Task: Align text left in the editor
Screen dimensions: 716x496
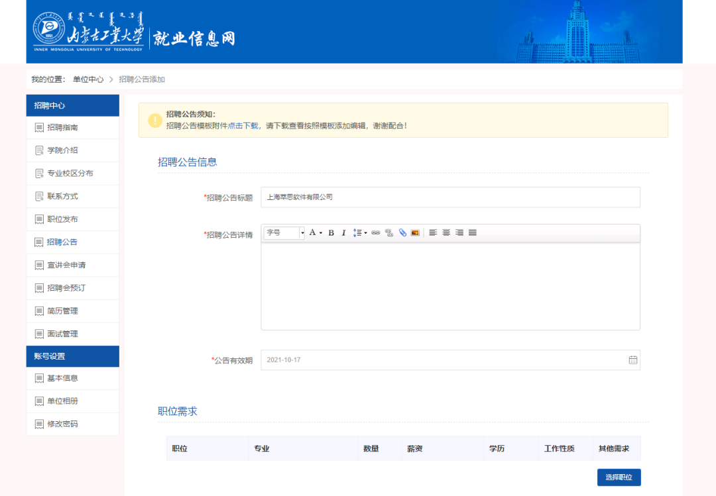Action: (433, 233)
